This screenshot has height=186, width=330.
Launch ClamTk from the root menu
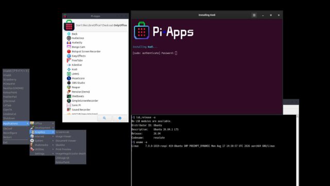tap(16, 110)
